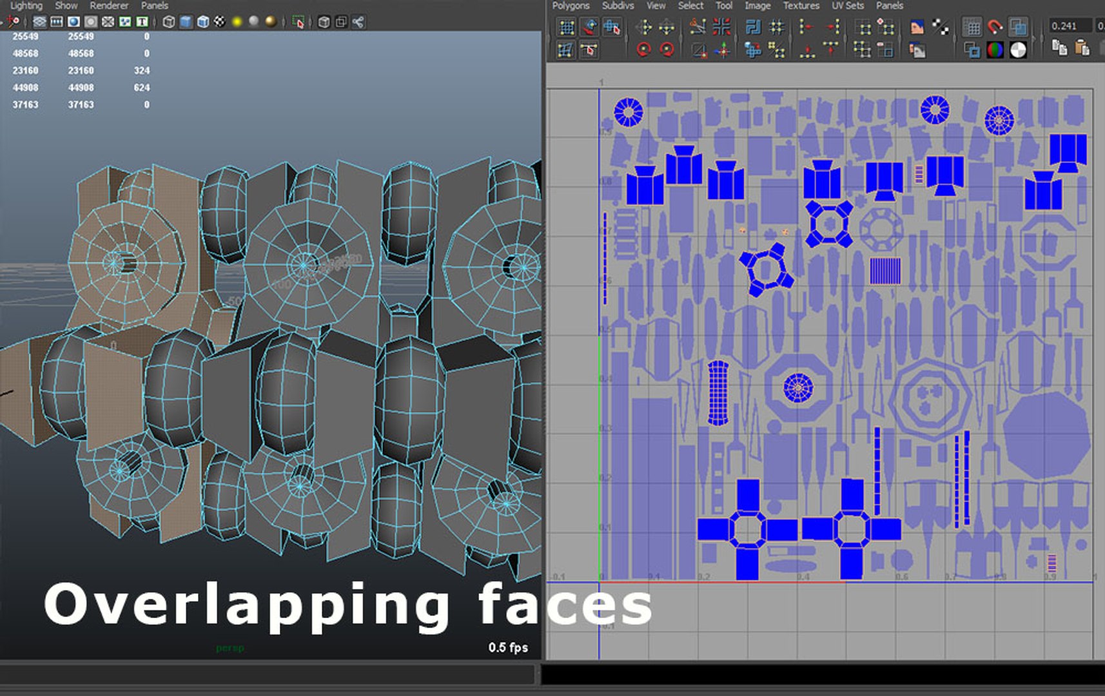Viewport: 1105px width, 696px height.
Task: Expand the UV Sets menu
Action: (847, 6)
